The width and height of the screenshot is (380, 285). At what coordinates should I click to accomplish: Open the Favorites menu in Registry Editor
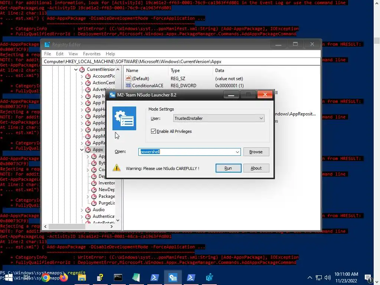click(92, 54)
